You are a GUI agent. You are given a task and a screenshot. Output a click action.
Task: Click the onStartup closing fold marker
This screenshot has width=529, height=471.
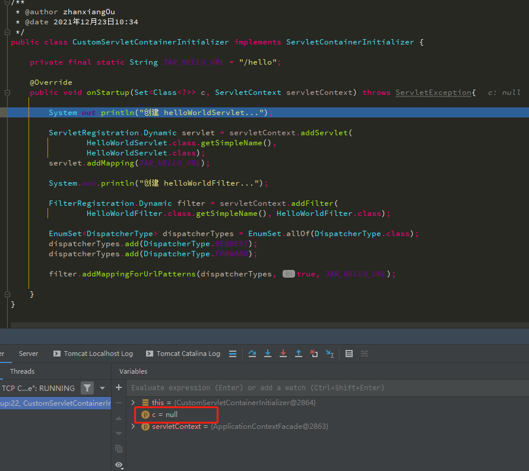point(8,294)
